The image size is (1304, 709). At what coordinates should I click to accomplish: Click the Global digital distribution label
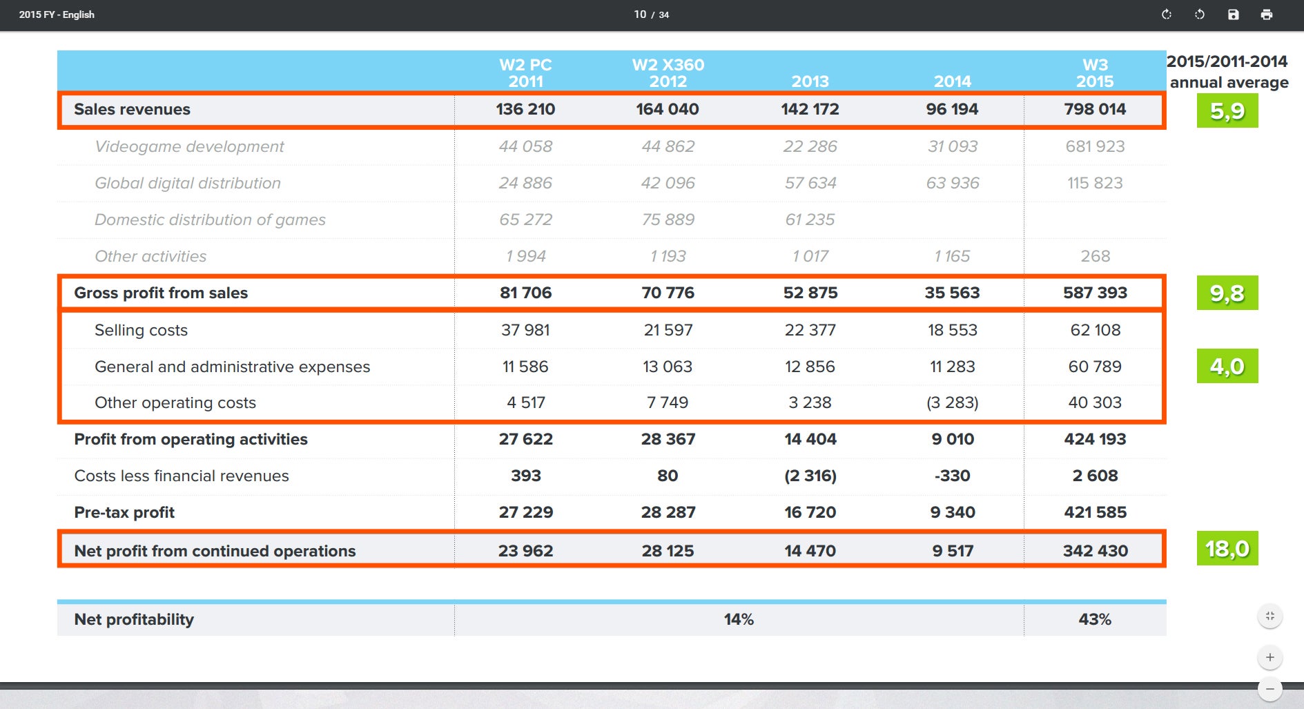tap(188, 183)
